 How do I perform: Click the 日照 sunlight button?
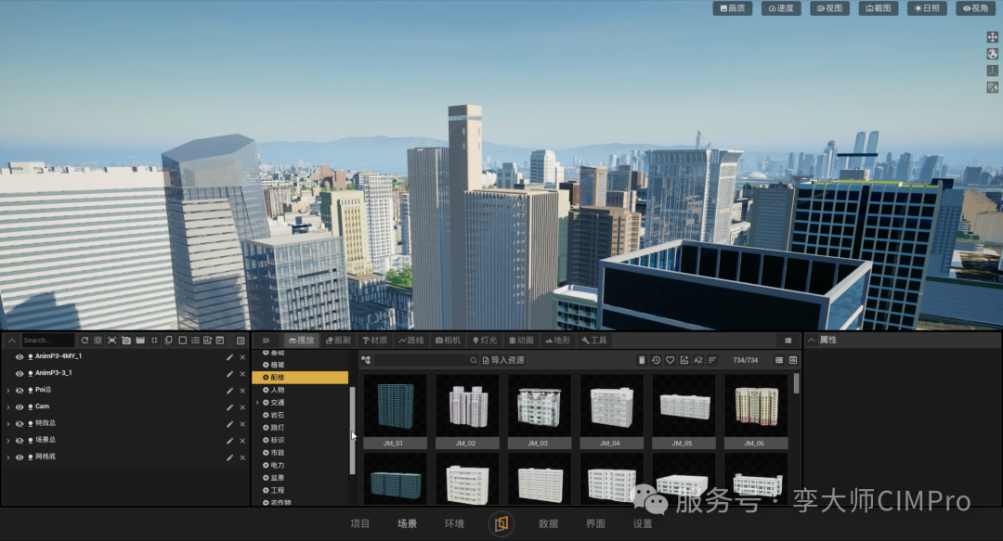[x=927, y=8]
